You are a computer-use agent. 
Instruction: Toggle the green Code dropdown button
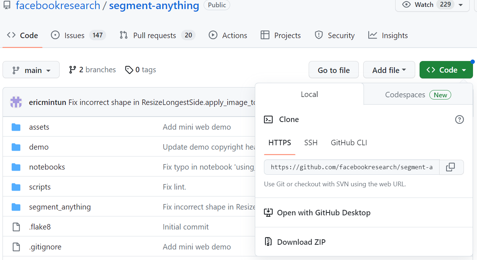pyautogui.click(x=446, y=70)
